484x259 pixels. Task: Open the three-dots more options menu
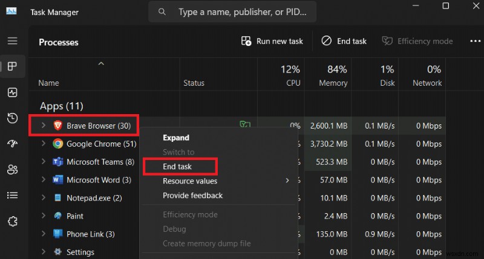click(x=475, y=41)
